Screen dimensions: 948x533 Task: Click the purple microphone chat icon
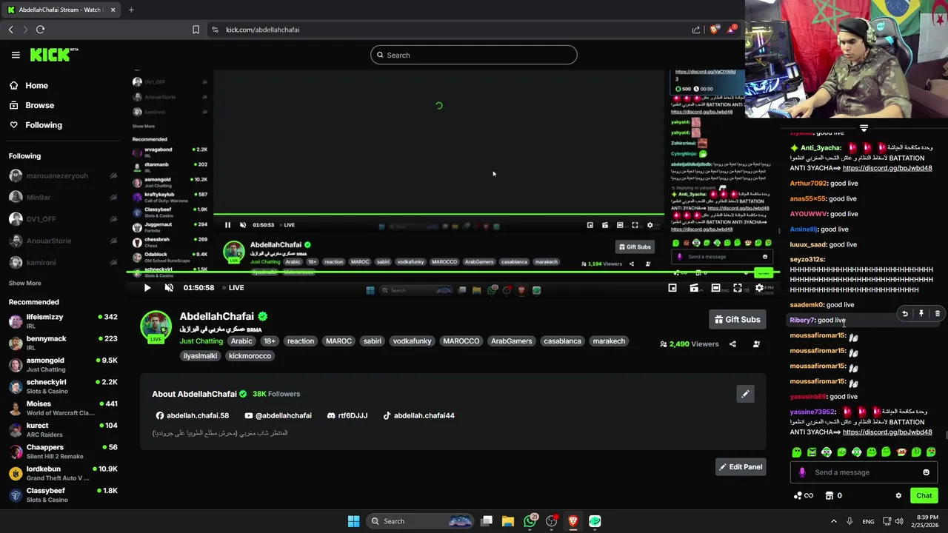[801, 472]
